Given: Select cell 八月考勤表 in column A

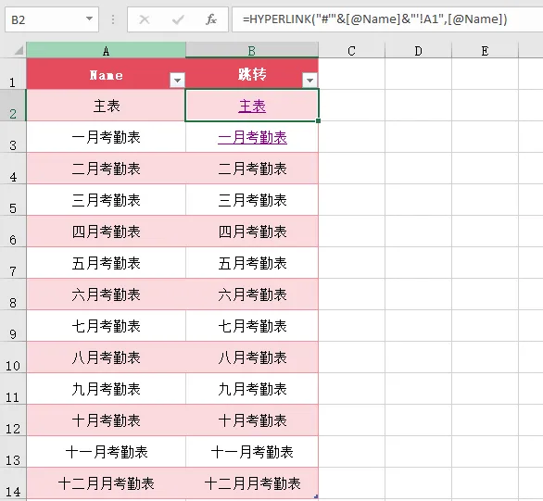Looking at the screenshot, I should [106, 357].
